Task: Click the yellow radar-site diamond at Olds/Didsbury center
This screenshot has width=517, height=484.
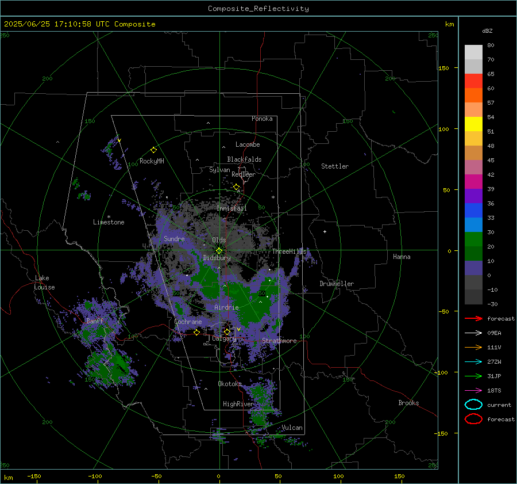Action: click(x=219, y=251)
